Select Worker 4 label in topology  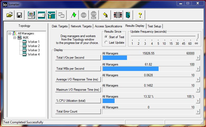click(34, 54)
